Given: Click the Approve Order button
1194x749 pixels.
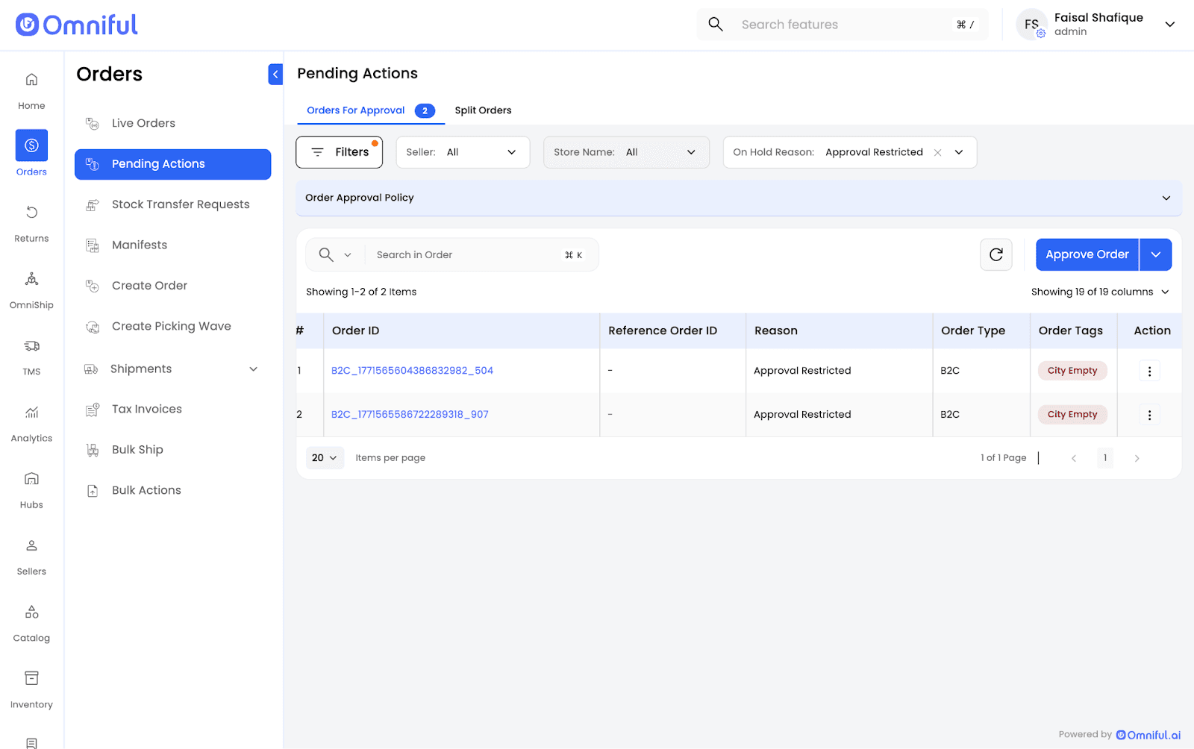Looking at the screenshot, I should (1087, 254).
